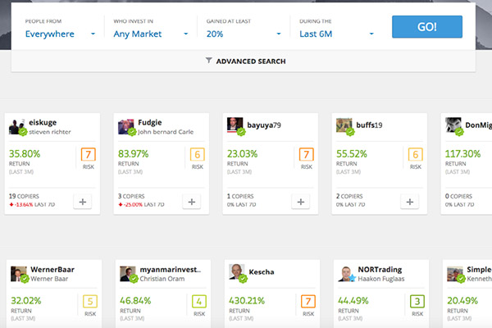
Task: Click the 1 COPIERS count for bayuya79
Action: coord(240,196)
